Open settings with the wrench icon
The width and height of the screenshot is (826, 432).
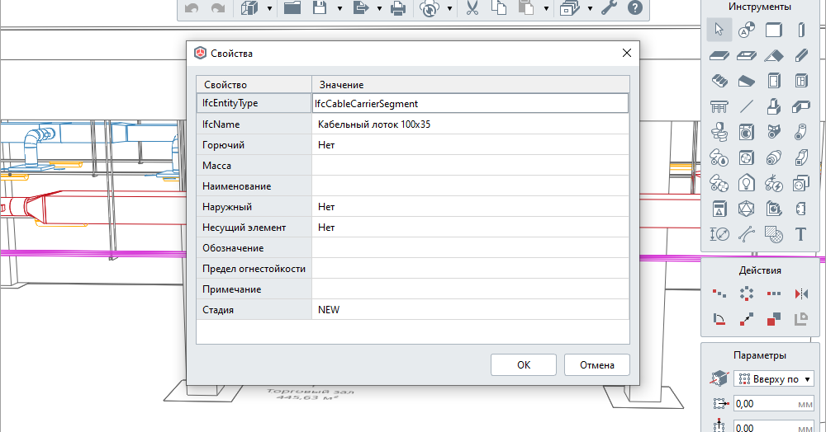pyautogui.click(x=609, y=8)
